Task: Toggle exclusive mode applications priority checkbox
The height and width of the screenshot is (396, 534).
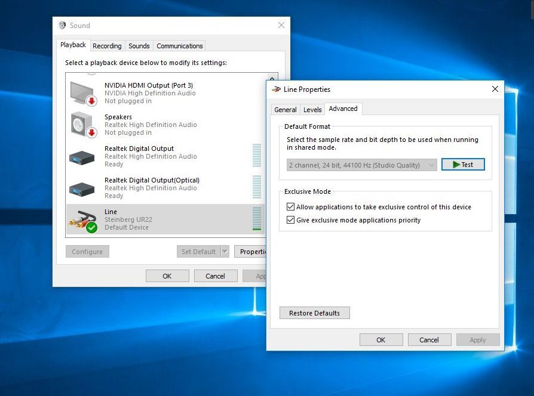Action: (290, 220)
